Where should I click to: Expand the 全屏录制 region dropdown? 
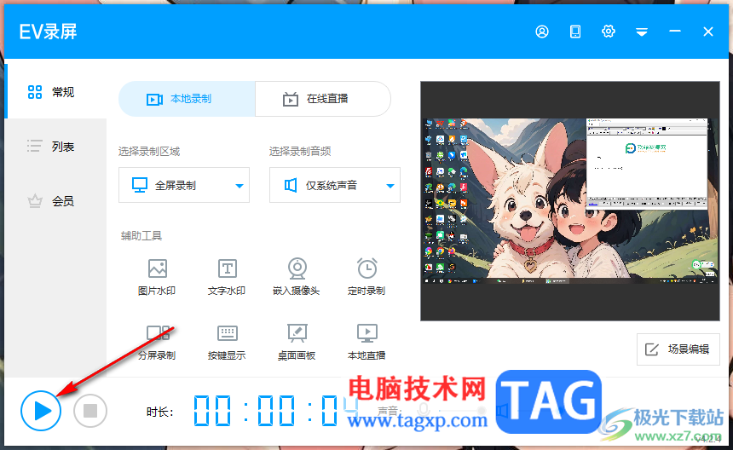pyautogui.click(x=184, y=185)
